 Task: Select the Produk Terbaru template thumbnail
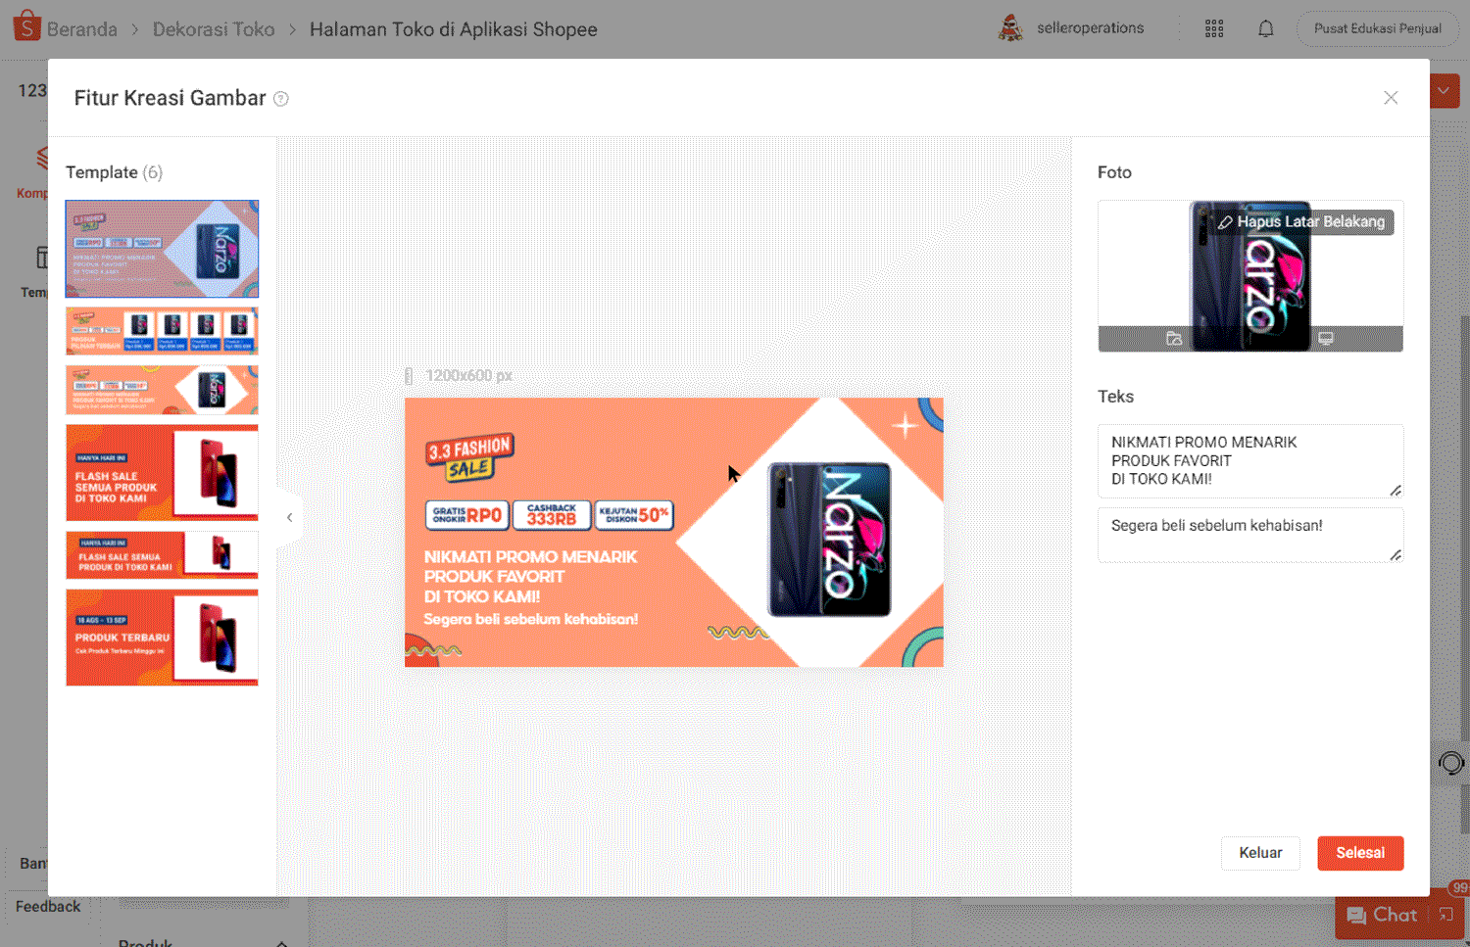[x=162, y=638]
